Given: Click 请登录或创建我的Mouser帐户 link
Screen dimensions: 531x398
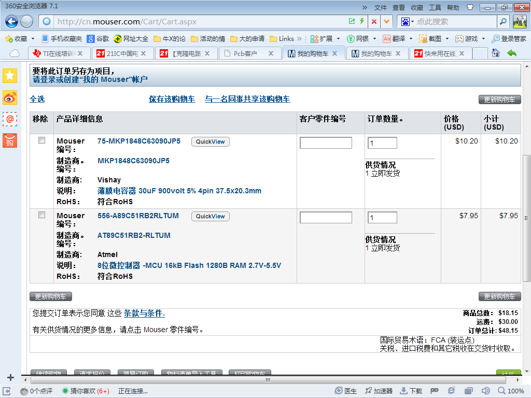Looking at the screenshot, I should [90, 79].
